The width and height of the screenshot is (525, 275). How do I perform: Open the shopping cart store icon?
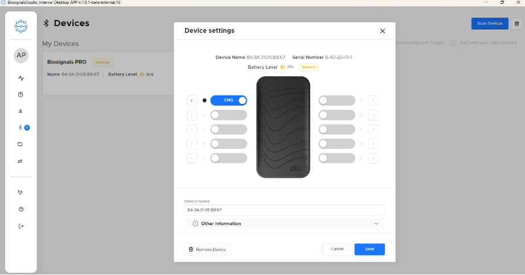[20, 192]
